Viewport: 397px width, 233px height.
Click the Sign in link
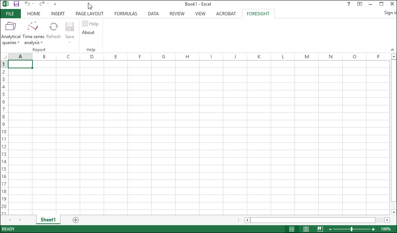point(390,13)
